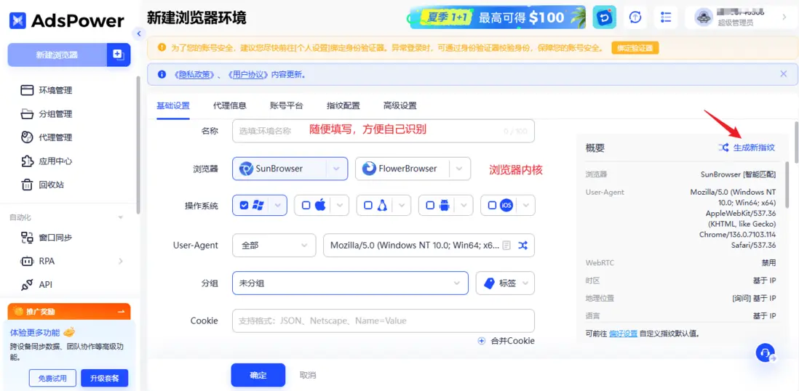Open User-Agent list icon in field
The width and height of the screenshot is (799, 391).
point(506,246)
